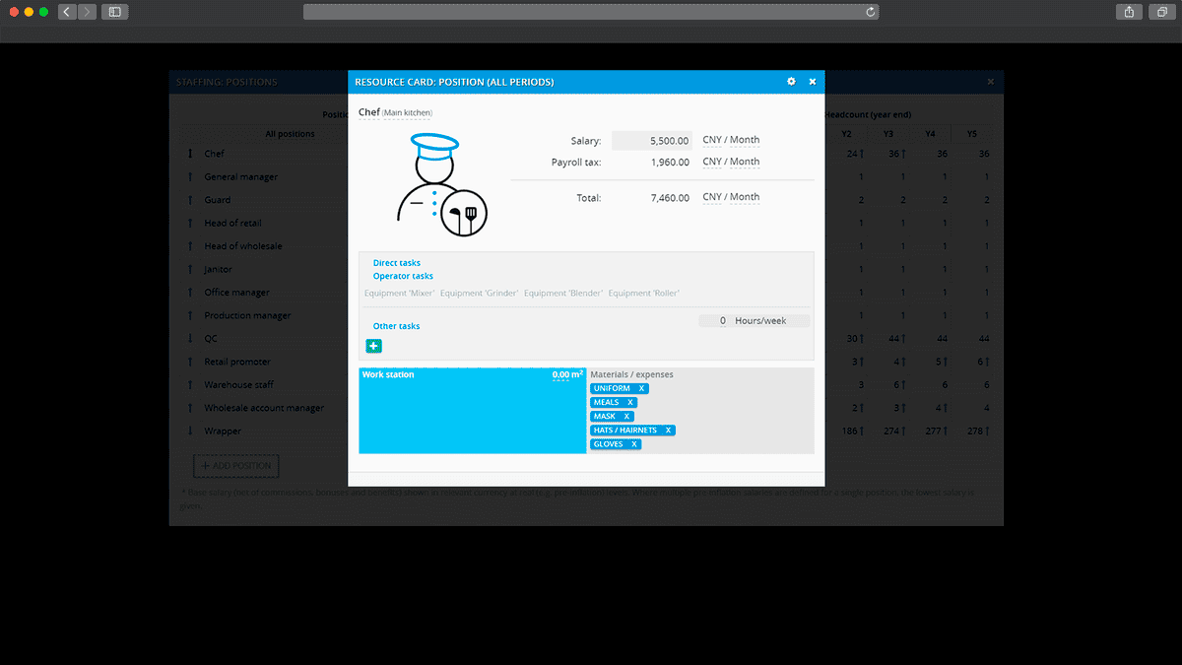Remove the HATS / HAIRNETS tag

pos(668,431)
